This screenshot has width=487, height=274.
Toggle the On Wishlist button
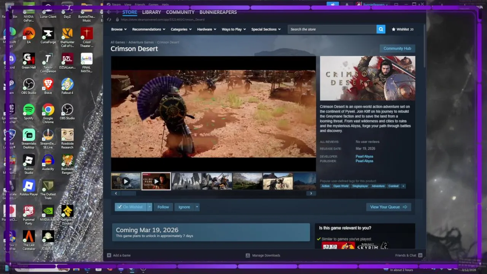point(131,207)
